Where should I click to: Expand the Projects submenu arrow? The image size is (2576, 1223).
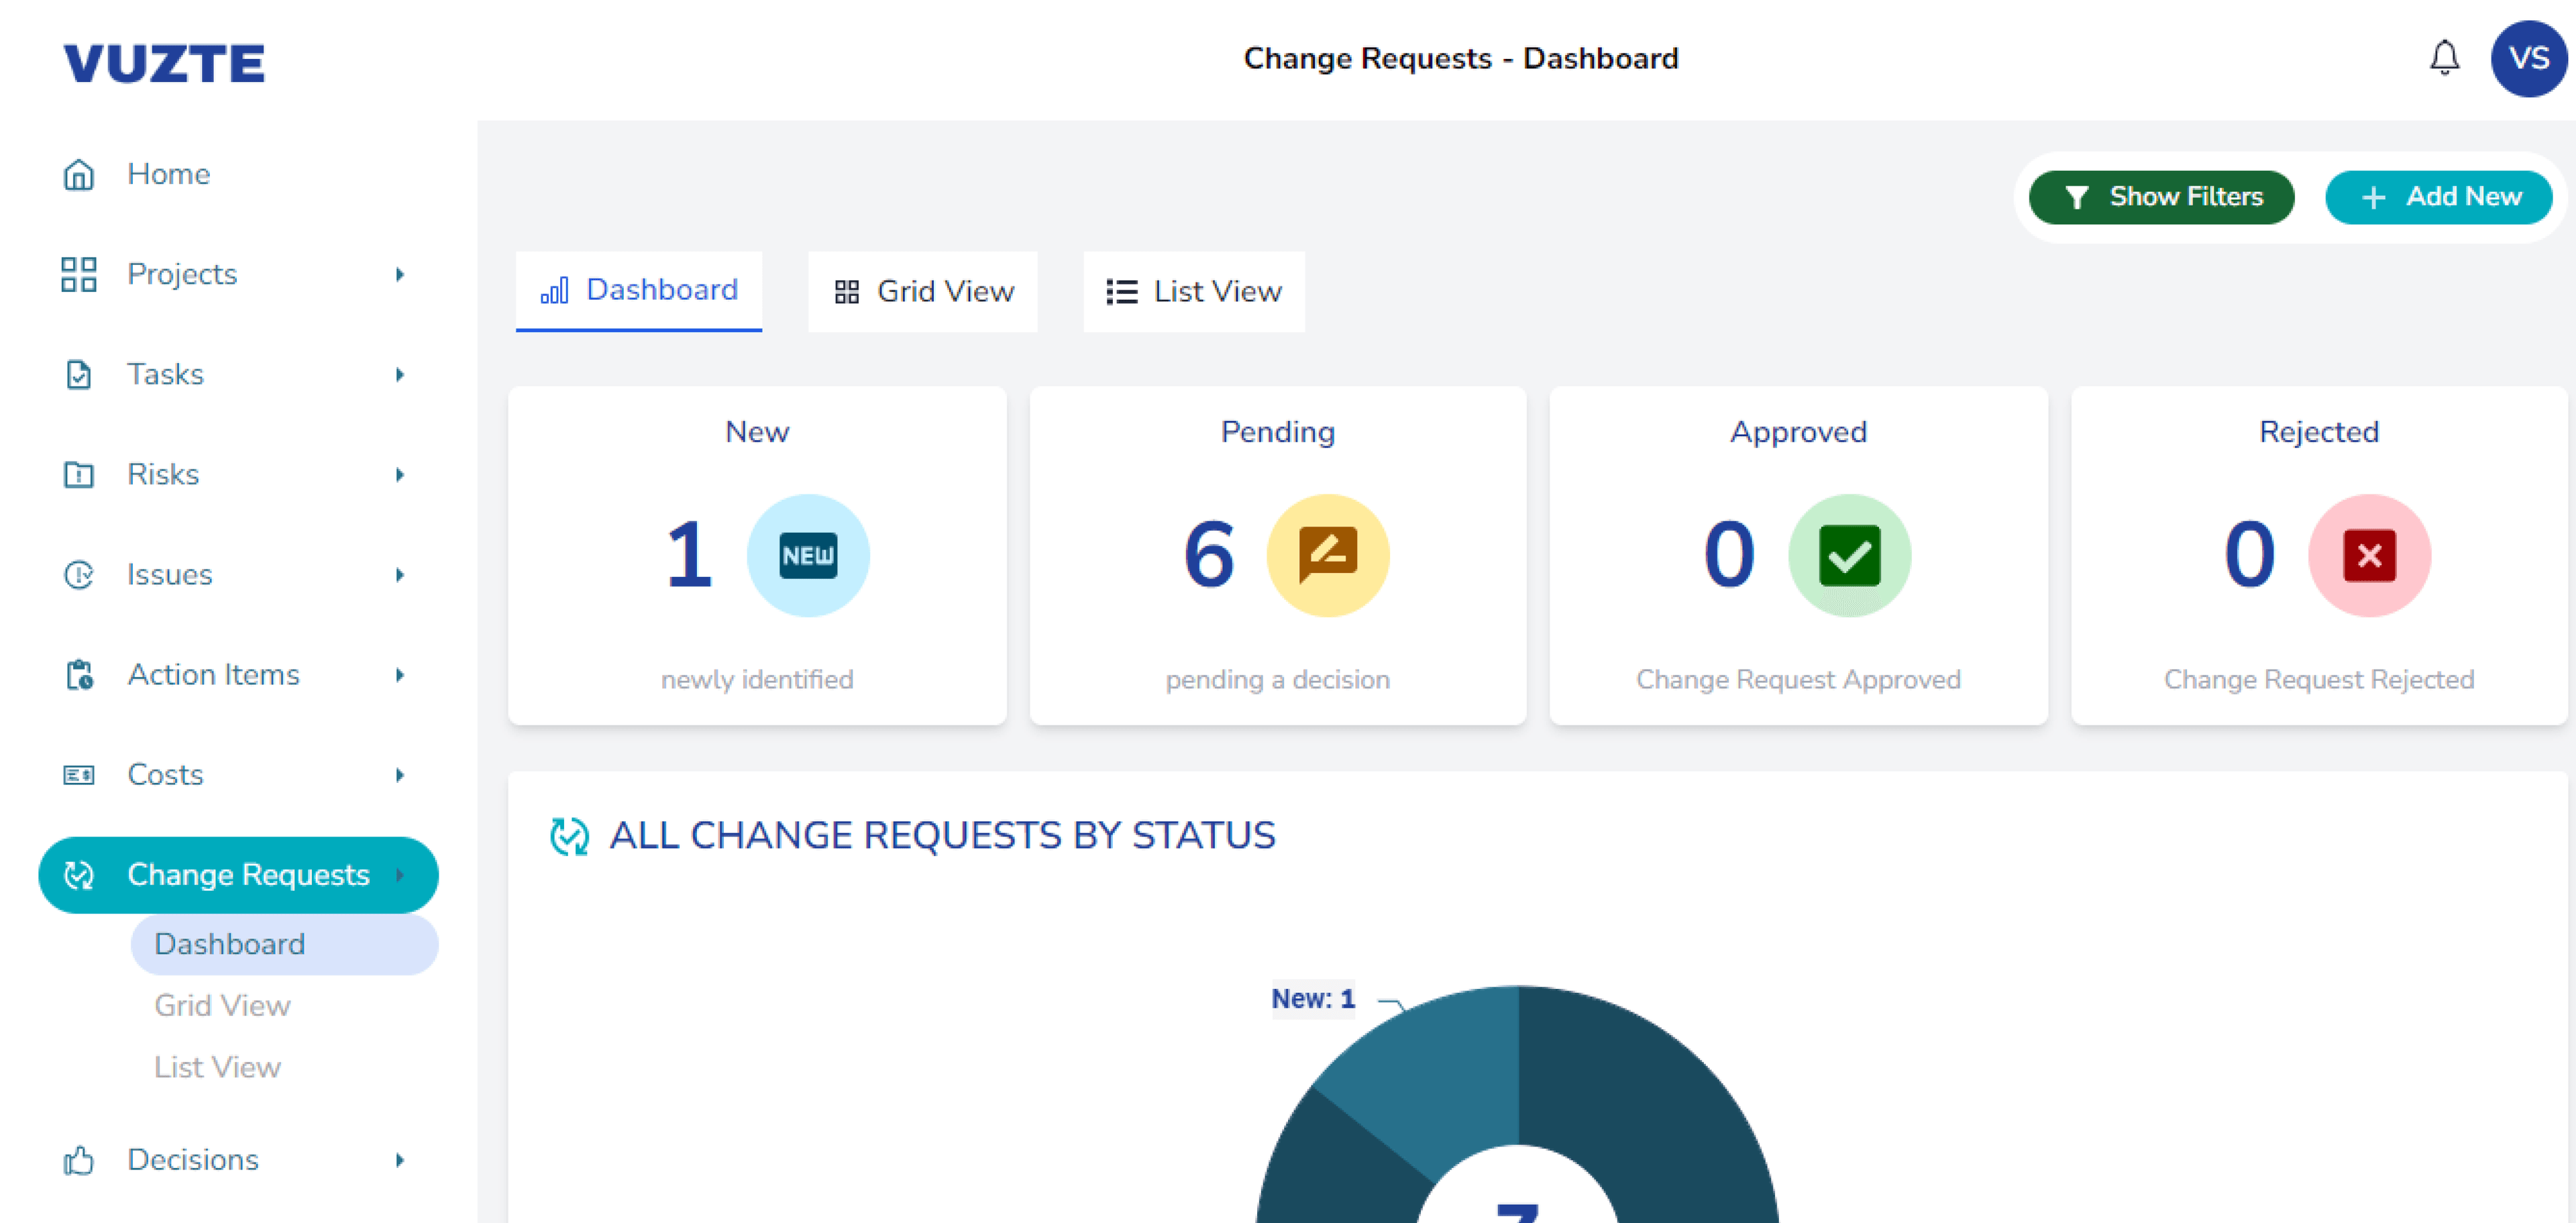(400, 274)
